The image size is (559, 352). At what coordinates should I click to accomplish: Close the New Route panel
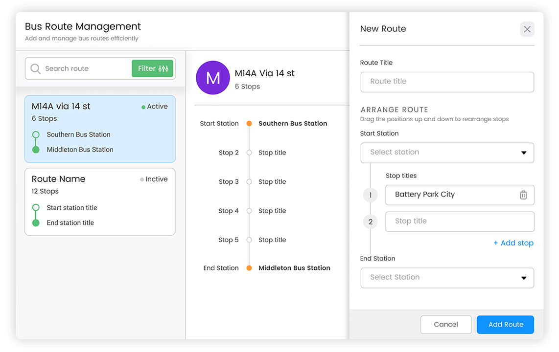click(527, 29)
